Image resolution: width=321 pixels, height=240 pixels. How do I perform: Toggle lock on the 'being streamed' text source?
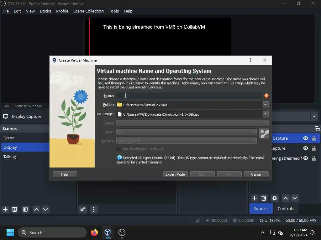coord(313,158)
